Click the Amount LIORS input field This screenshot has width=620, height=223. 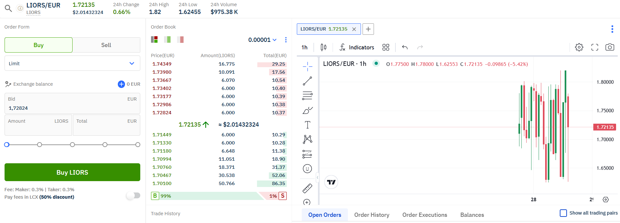pos(38,125)
